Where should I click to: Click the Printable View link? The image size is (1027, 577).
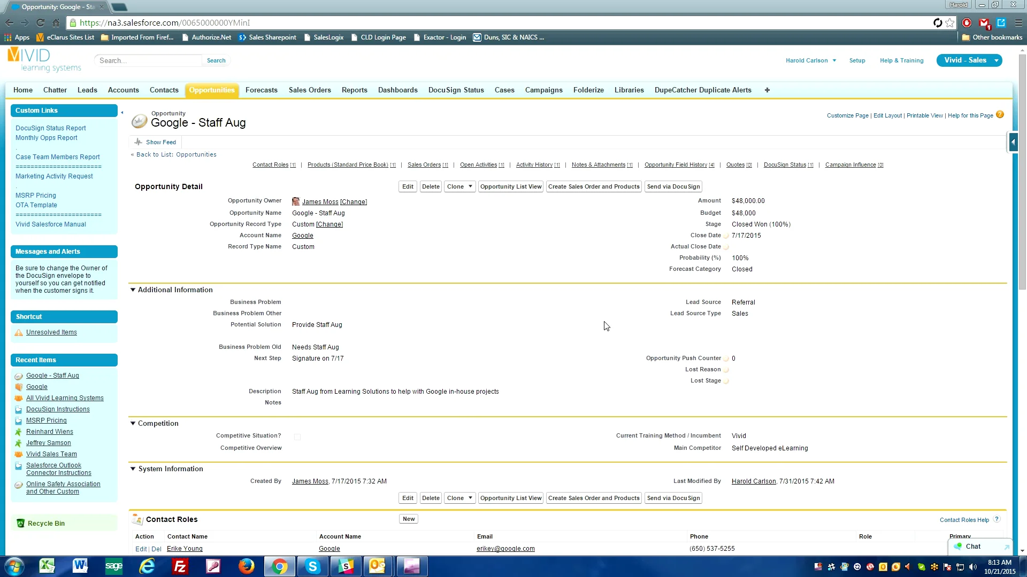point(925,115)
